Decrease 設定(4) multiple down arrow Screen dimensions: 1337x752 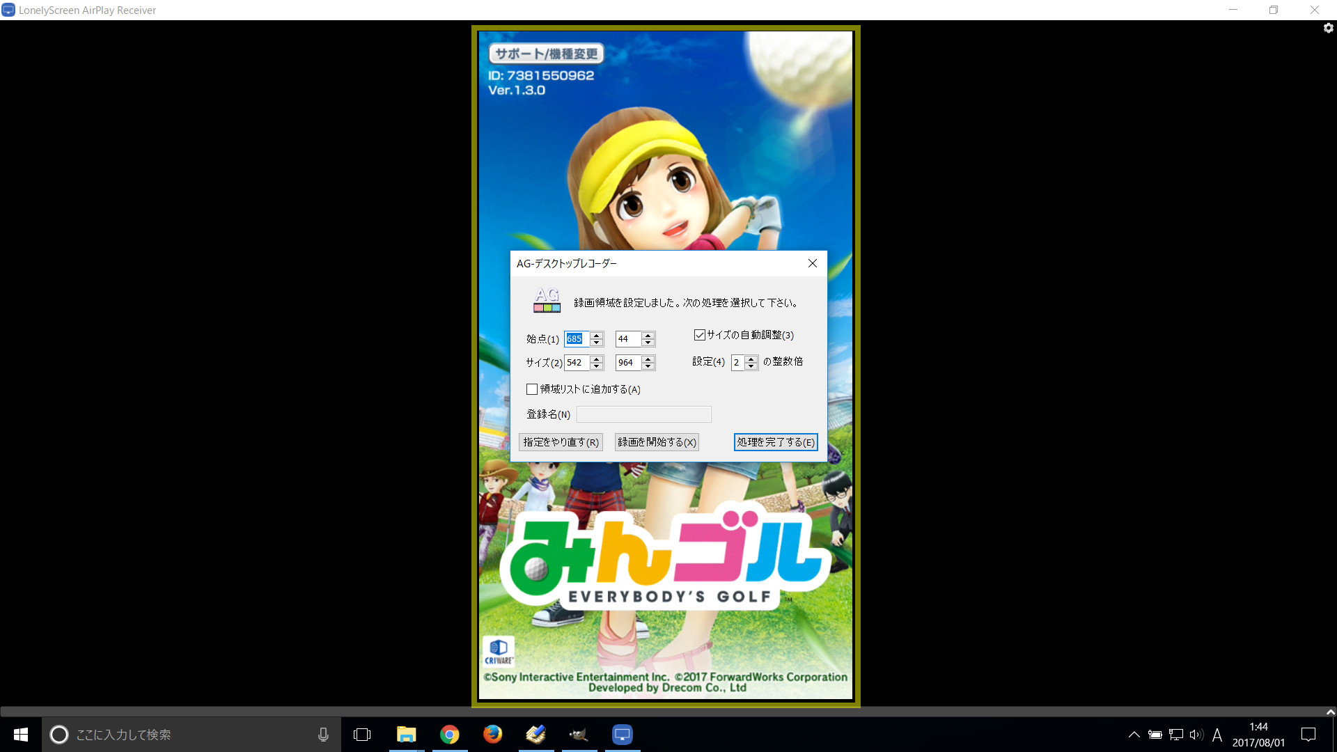click(x=751, y=366)
